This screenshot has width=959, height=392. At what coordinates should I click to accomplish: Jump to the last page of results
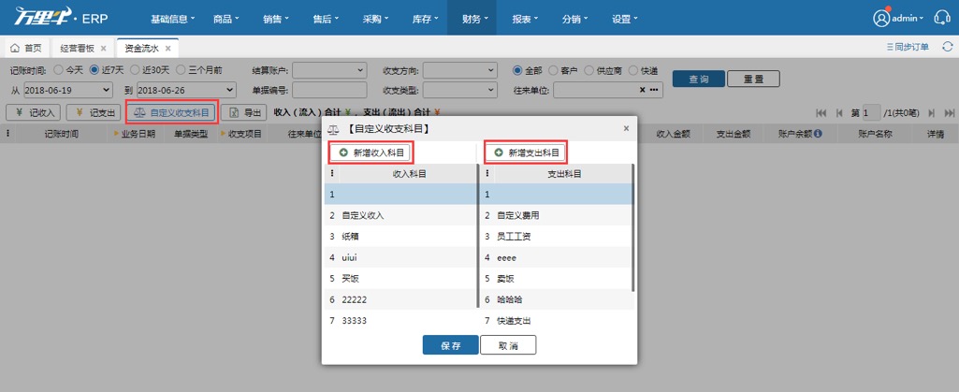point(950,113)
